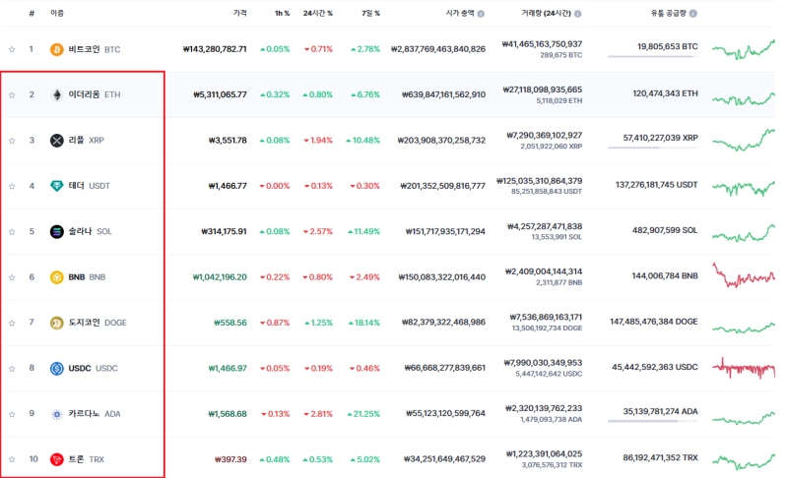Sort table by rank # column

click(x=32, y=14)
